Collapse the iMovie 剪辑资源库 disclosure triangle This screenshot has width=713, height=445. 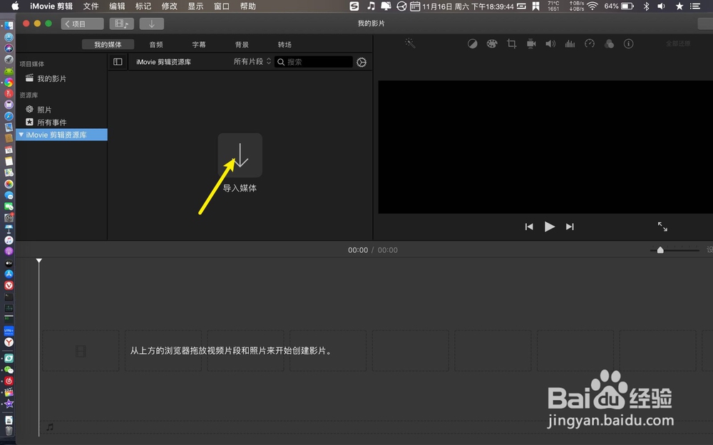click(21, 135)
